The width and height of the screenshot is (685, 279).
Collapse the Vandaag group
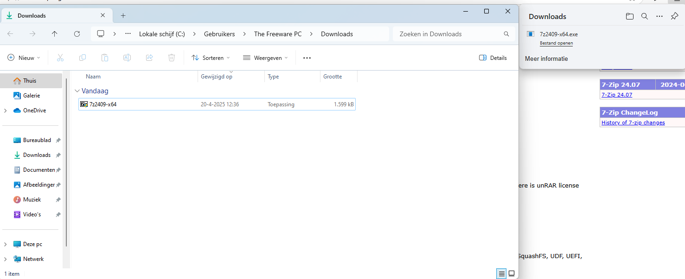click(77, 91)
